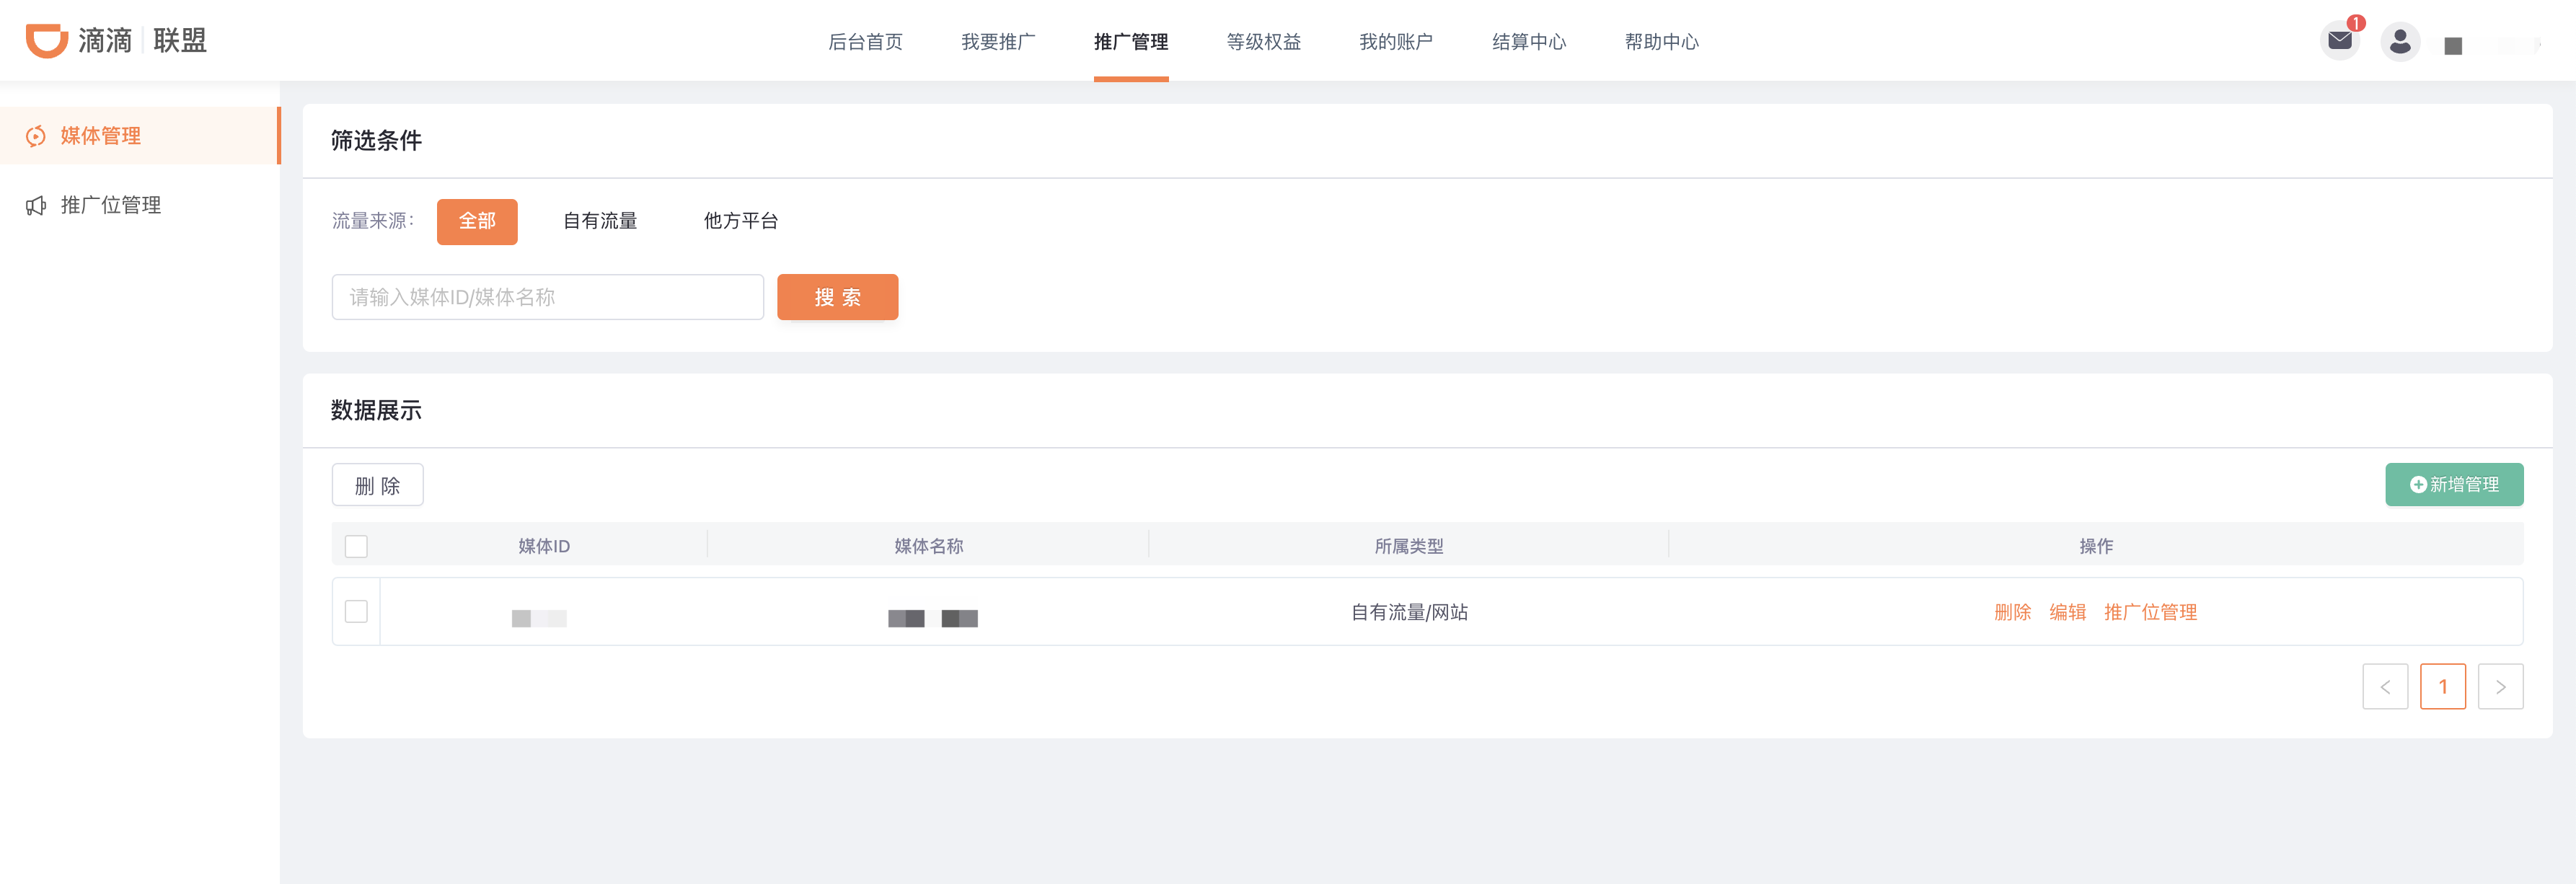The height and width of the screenshot is (884, 2576).
Task: Click the Didi Union logo icon
Action: (46, 40)
